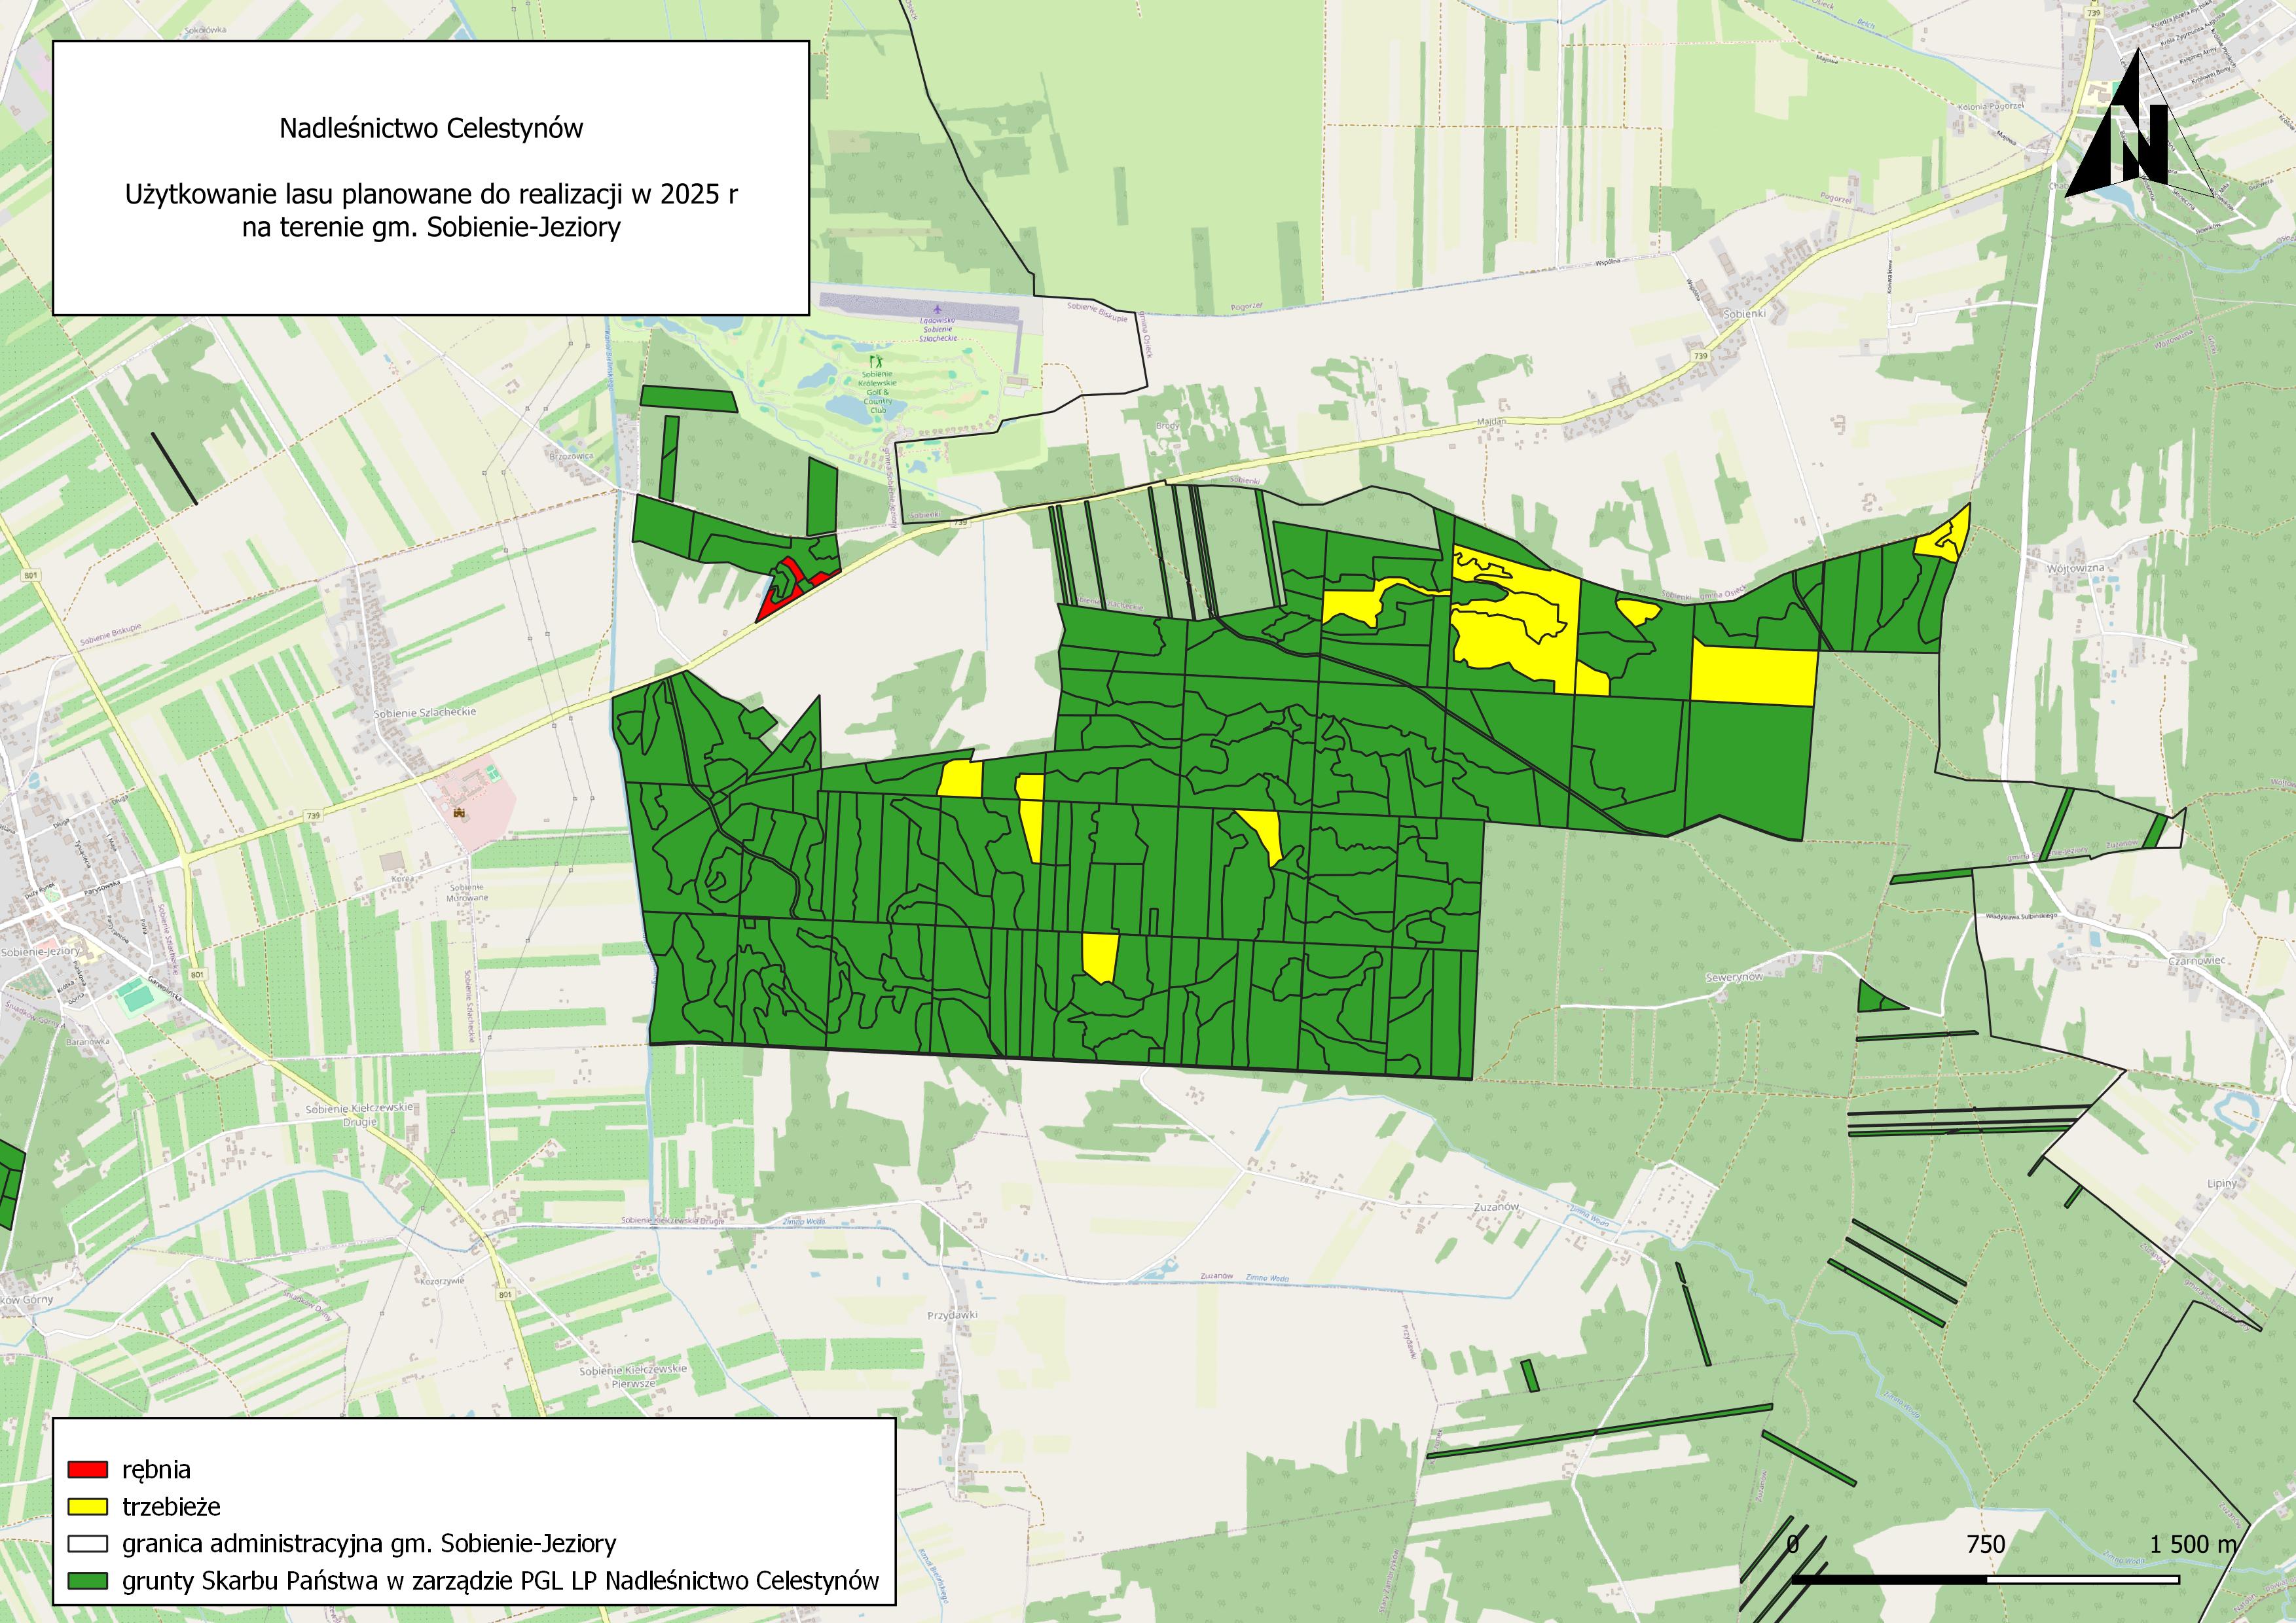Click the golfer icon above Sobienie Królewskie
Viewport: 2296px width, 1623px height.
[x=877, y=361]
